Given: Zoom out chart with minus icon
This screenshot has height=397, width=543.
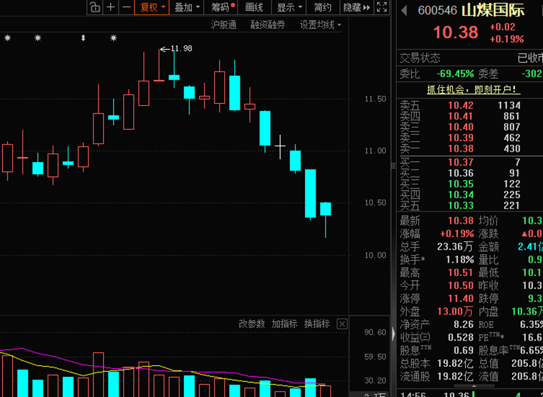Looking at the screenshot, I should 127,8.
